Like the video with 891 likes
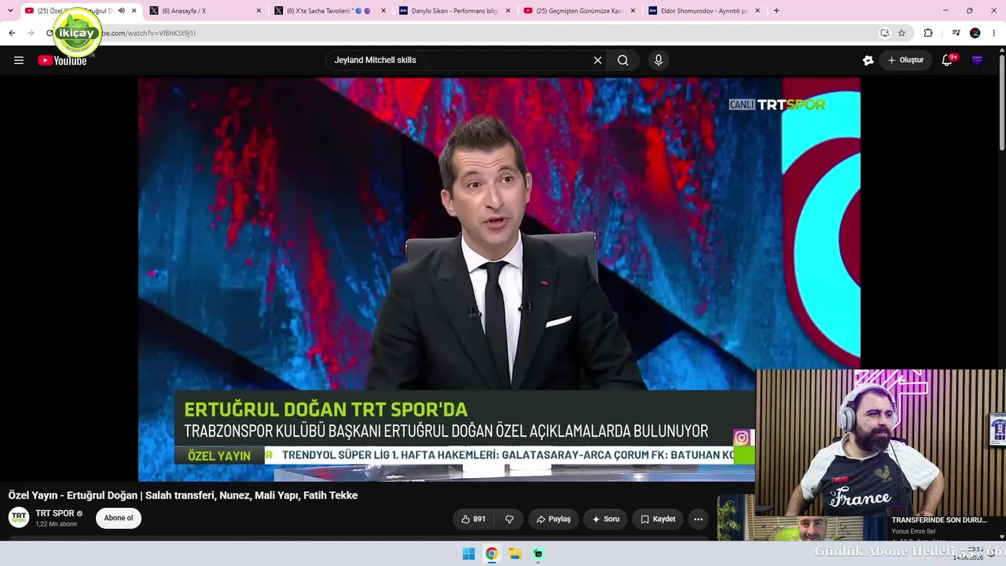 click(x=474, y=519)
